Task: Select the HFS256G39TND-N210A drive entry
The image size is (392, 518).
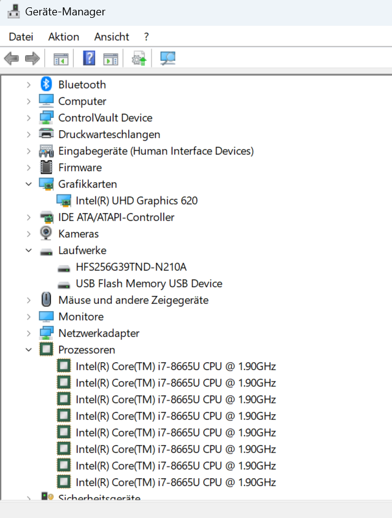Action: tap(131, 267)
